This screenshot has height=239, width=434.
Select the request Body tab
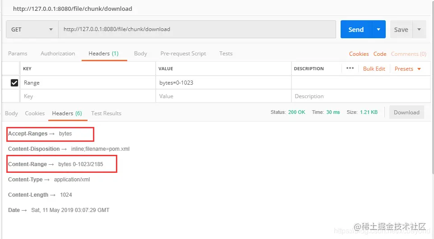coord(140,53)
